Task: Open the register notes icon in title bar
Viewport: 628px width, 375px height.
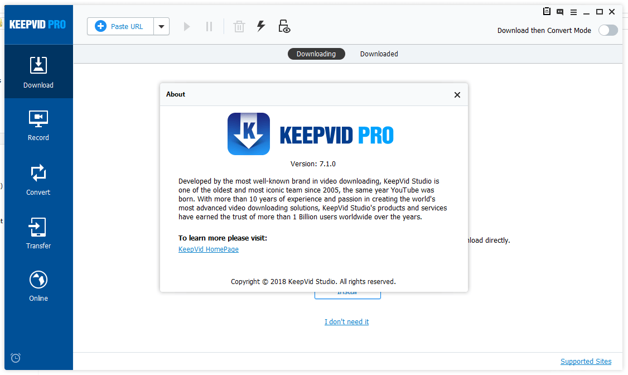Action: click(547, 12)
